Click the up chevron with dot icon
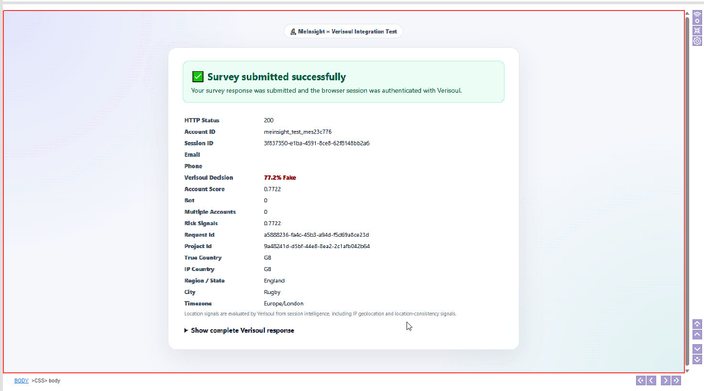 coord(697,324)
